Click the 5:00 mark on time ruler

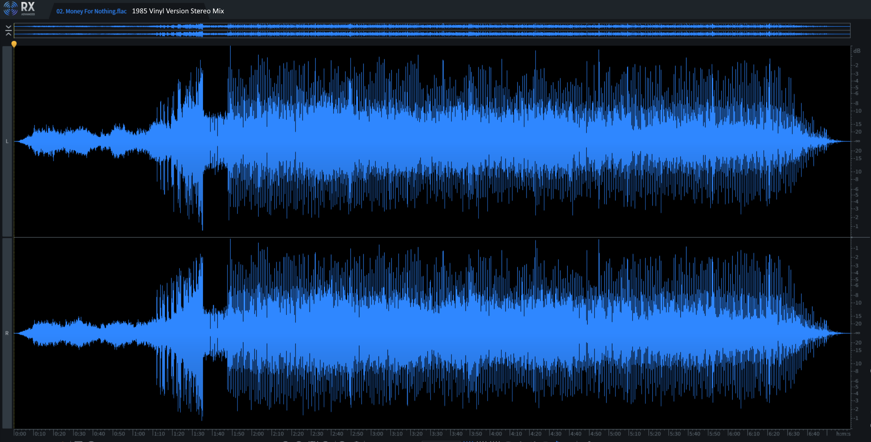pos(615,434)
